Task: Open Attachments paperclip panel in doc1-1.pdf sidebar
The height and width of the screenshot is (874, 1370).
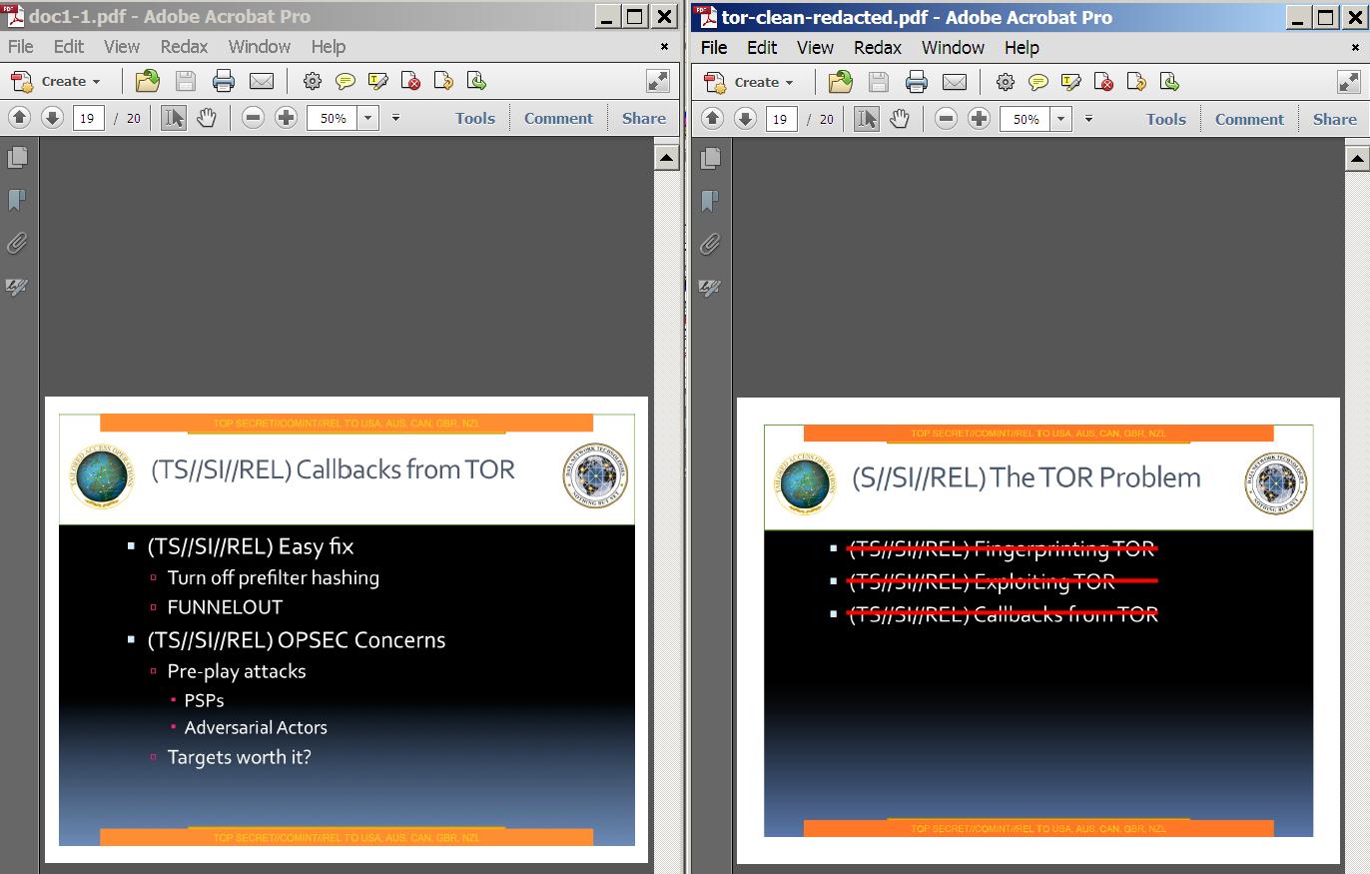Action: click(17, 243)
